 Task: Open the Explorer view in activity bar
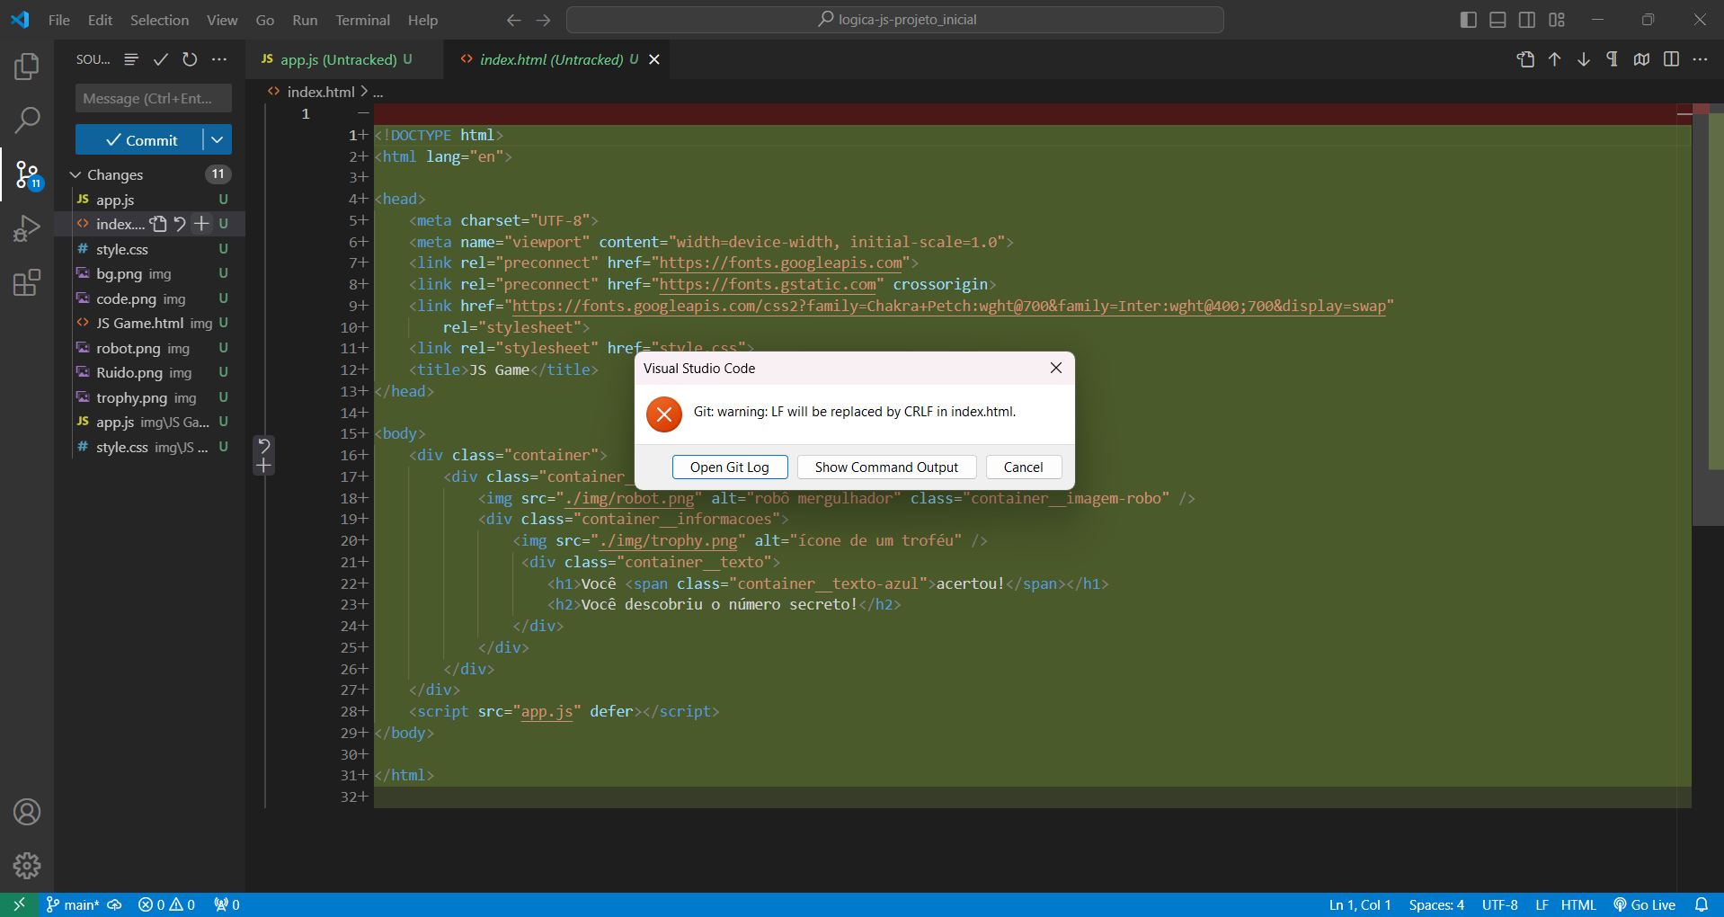27,66
